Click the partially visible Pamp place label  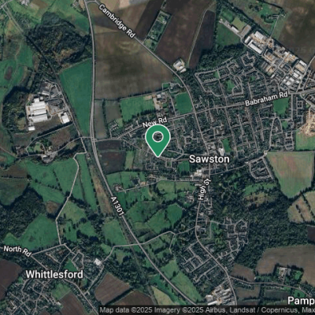coord(302,301)
